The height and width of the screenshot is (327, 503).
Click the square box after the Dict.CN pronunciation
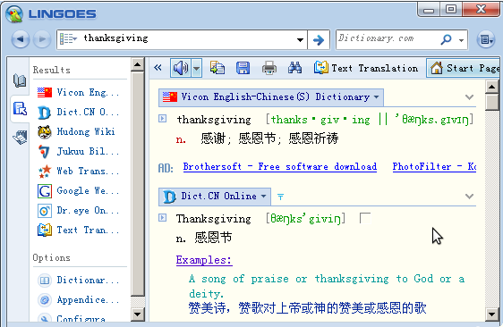[365, 218]
